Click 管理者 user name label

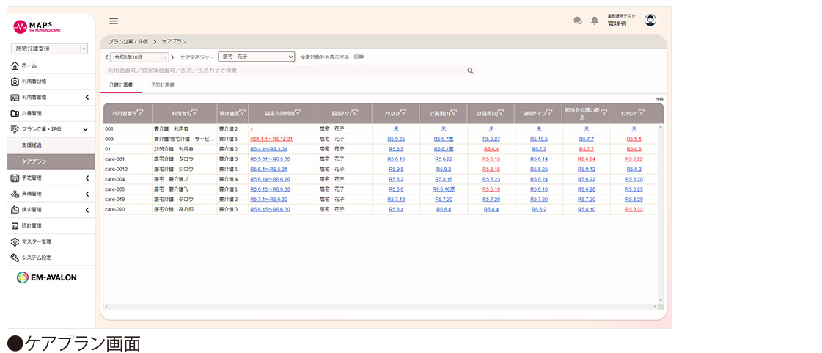click(617, 23)
